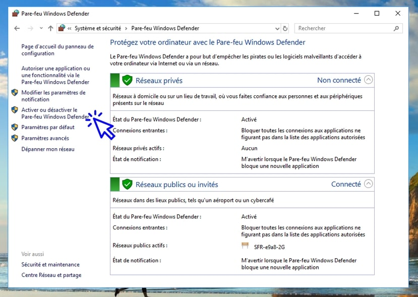Viewport: 418px width, 297px height.
Task: Open 'Centre Réseau et partage' link
Action: (x=51, y=275)
